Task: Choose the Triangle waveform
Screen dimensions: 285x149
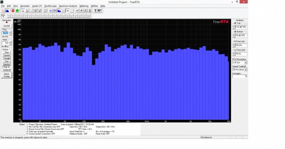Action: pos(7,58)
